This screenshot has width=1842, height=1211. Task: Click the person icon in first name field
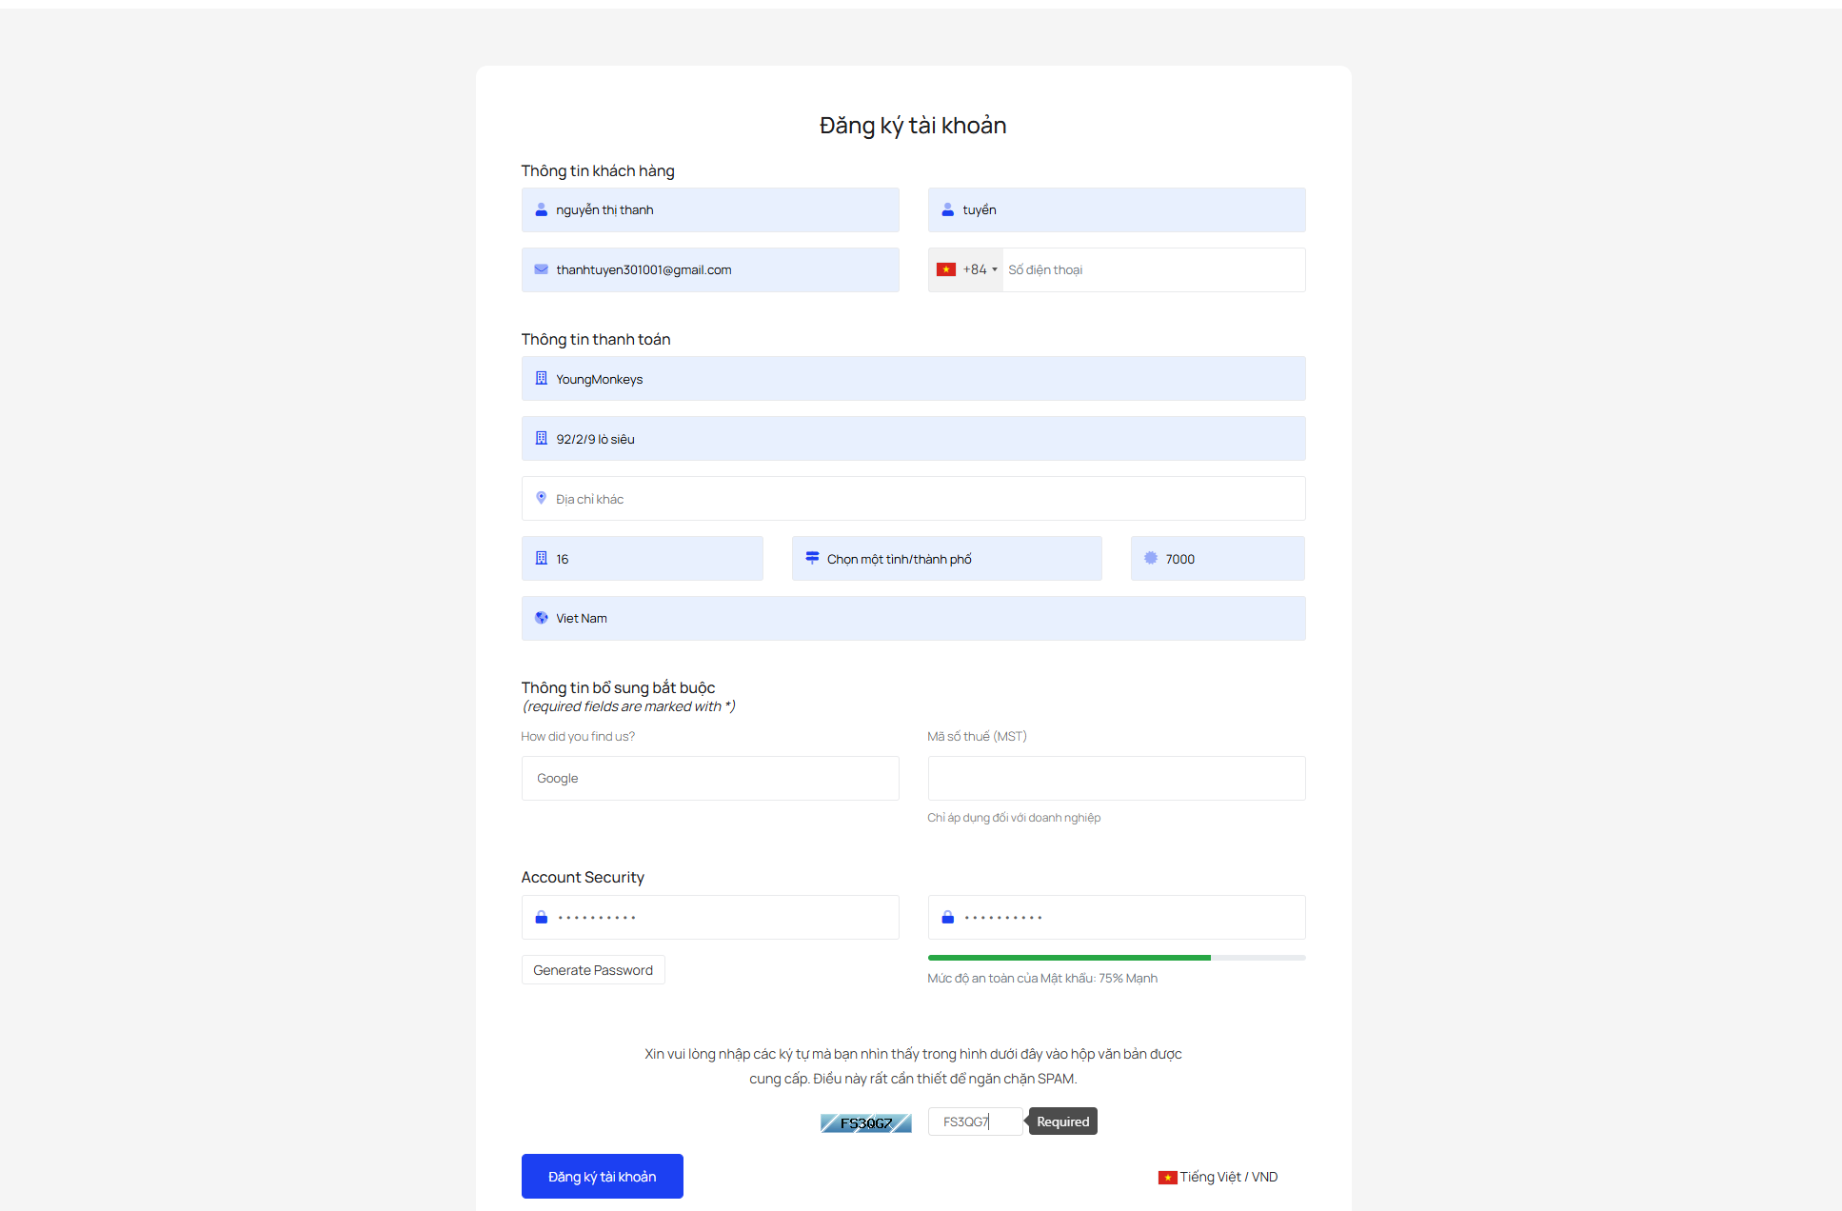coord(541,209)
